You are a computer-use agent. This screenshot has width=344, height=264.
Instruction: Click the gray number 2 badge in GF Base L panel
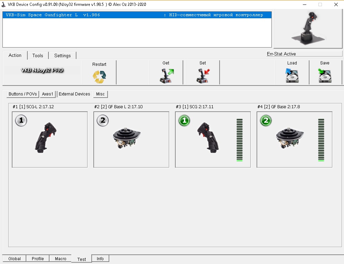pyautogui.click(x=103, y=120)
